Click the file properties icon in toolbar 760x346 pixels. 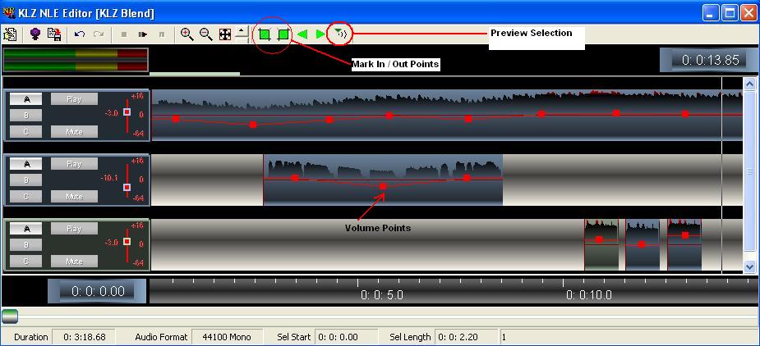[10, 34]
